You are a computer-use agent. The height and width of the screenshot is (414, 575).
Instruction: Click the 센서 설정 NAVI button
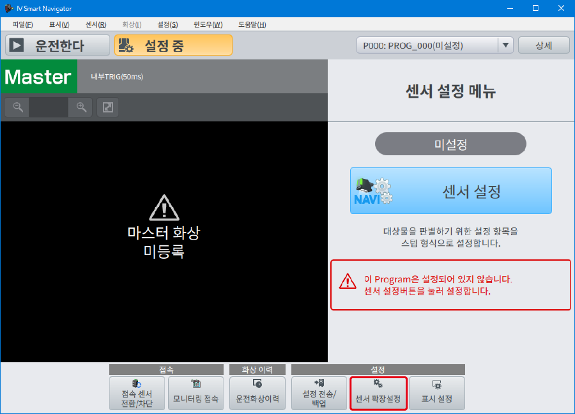pyautogui.click(x=450, y=191)
